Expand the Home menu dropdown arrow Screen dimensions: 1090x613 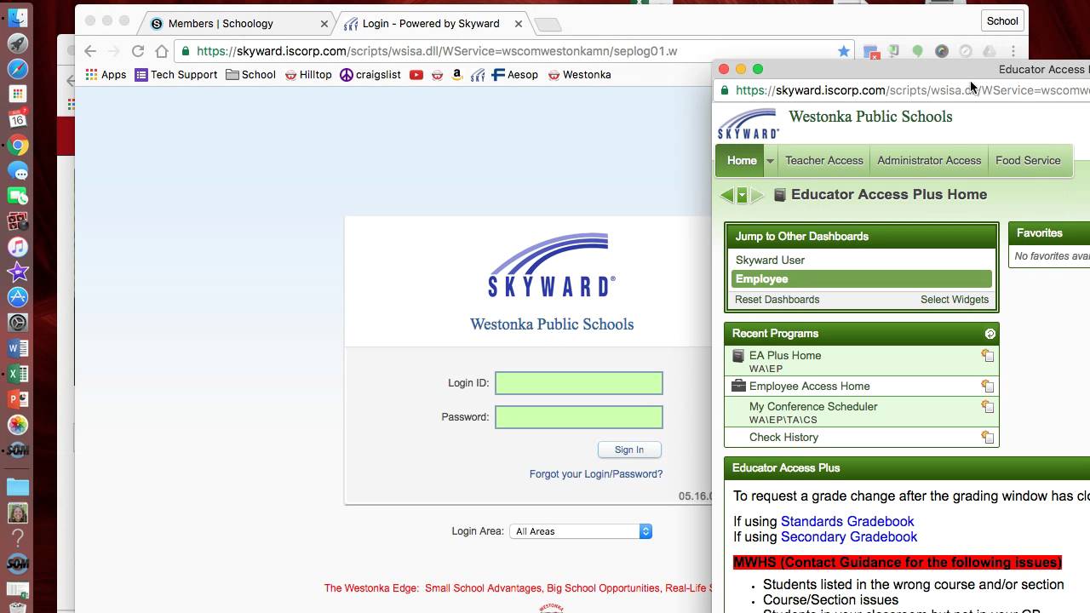point(770,161)
